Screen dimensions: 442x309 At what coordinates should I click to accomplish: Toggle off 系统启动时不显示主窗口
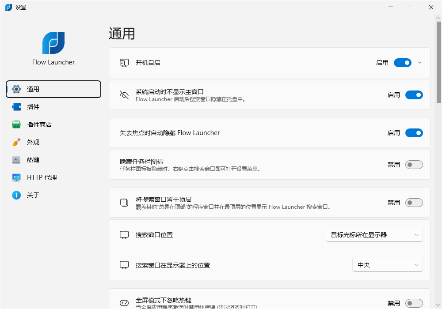point(414,95)
